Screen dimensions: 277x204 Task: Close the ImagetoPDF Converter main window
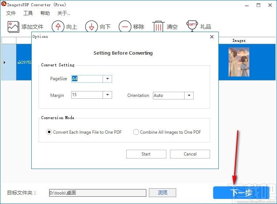tap(270, 5)
